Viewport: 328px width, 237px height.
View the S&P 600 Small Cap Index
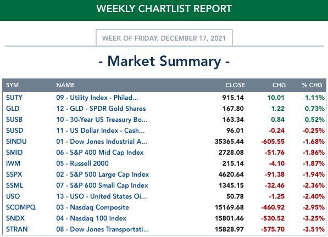pyautogui.click(x=102, y=185)
